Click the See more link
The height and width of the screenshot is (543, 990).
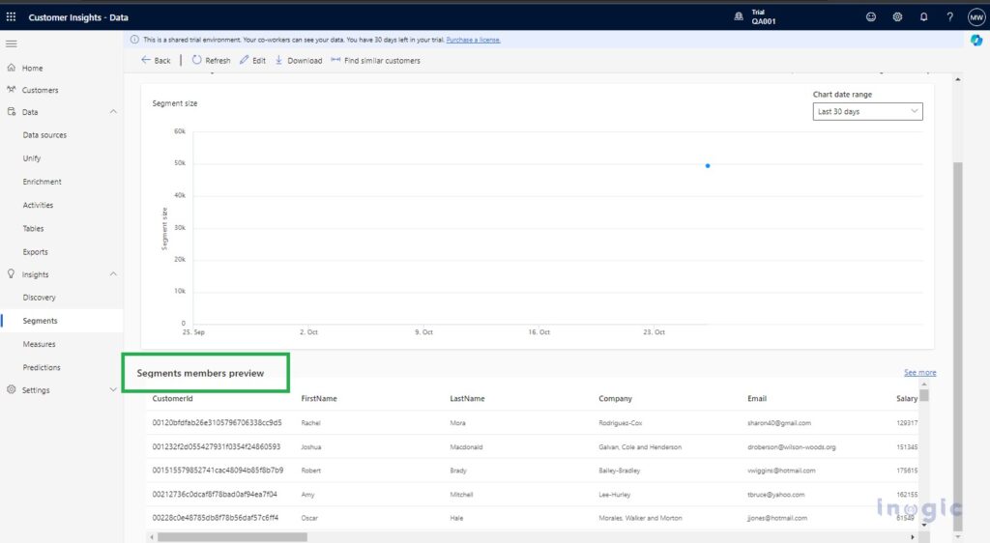pos(919,373)
